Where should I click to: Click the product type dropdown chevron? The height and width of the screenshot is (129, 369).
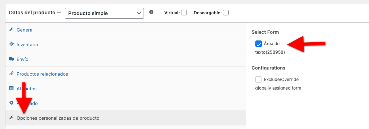[139, 13]
